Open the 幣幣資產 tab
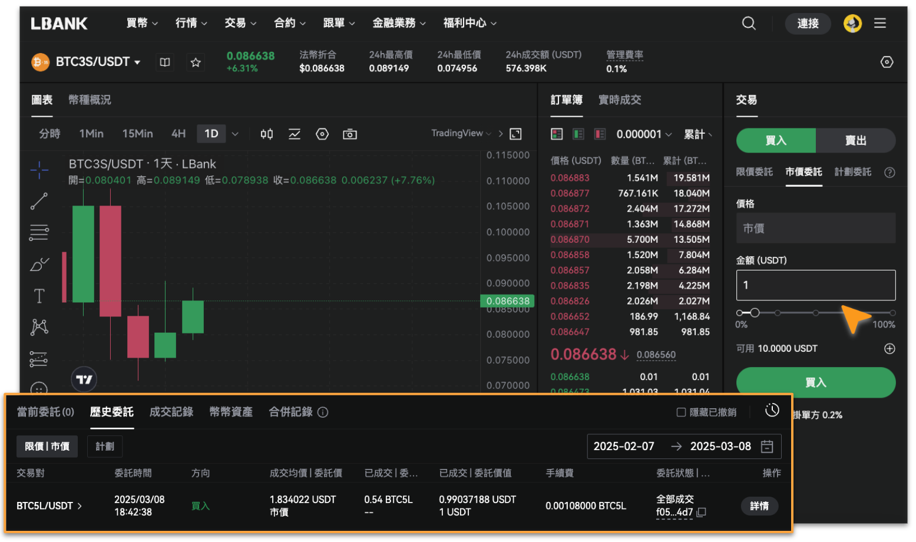The height and width of the screenshot is (542, 916). [231, 412]
